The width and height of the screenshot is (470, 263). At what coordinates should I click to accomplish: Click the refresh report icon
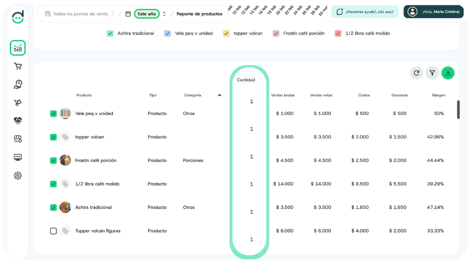416,73
